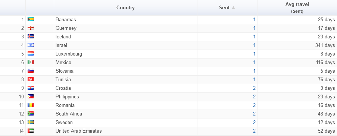This screenshot has width=337, height=136.
Task: Open Philippines sent count link
Action: [x=254, y=97]
